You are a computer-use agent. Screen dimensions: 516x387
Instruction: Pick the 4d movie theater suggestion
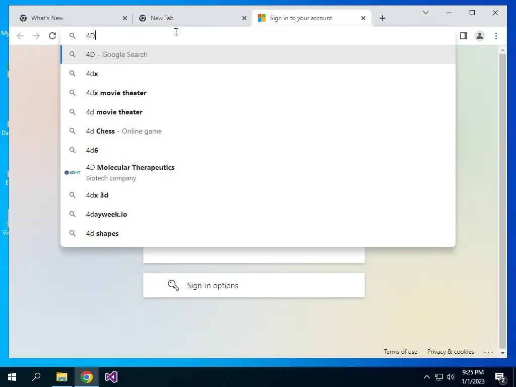click(x=259, y=112)
